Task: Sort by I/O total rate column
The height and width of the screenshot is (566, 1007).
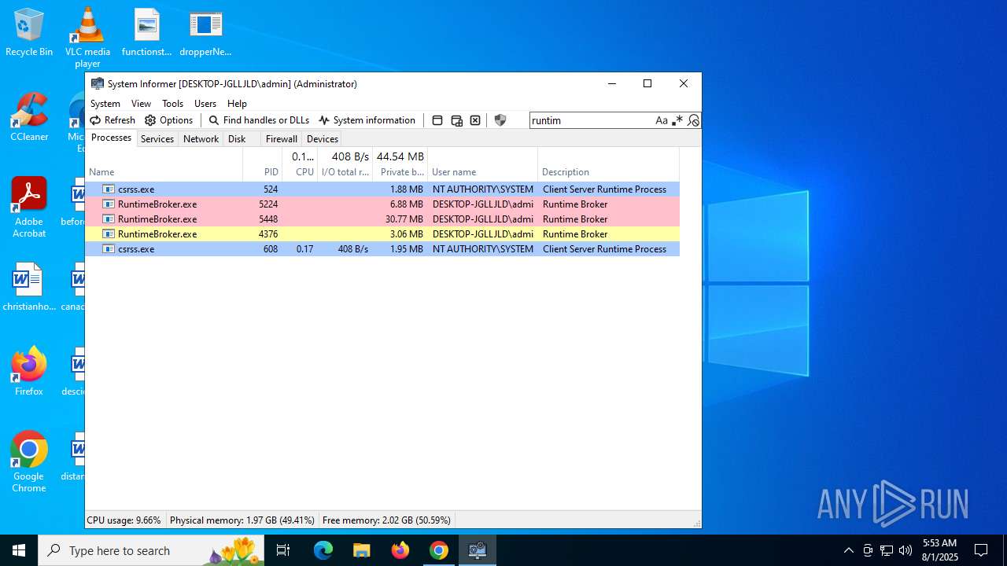Action: pos(345,164)
